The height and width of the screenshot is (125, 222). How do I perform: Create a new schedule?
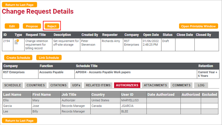(x=18, y=58)
